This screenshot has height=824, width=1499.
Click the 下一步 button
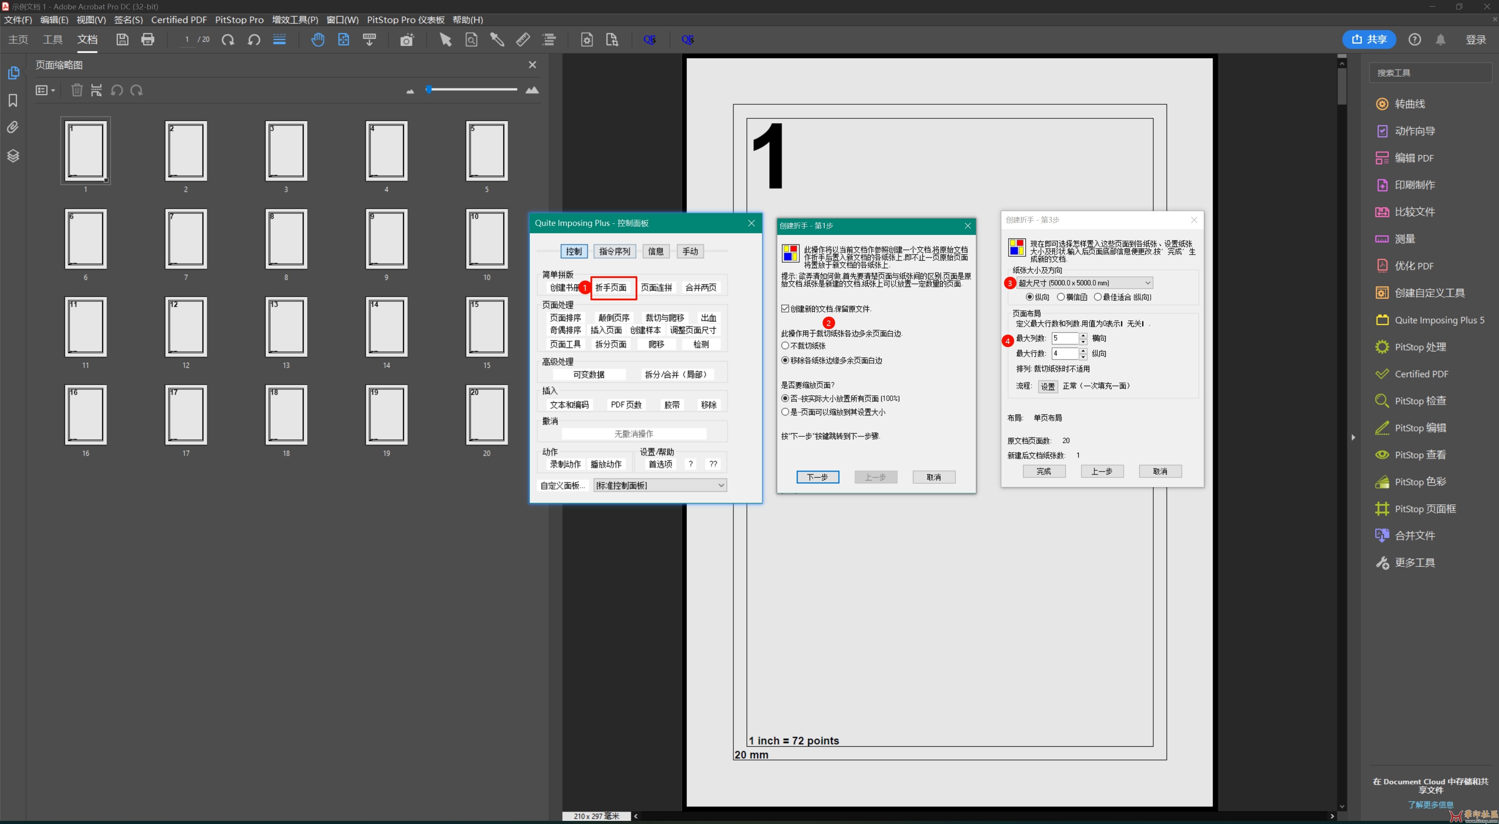pyautogui.click(x=817, y=477)
